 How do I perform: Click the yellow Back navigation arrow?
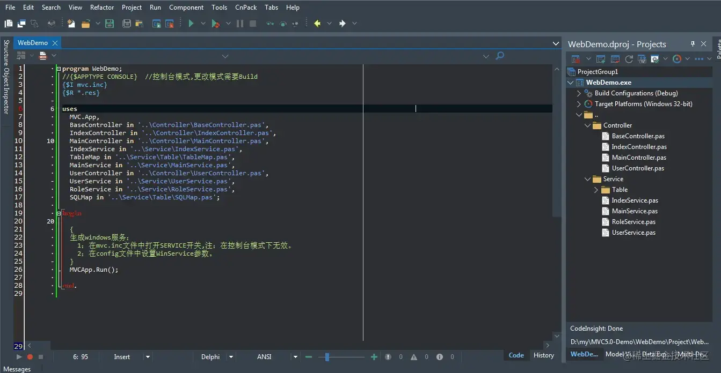(317, 24)
